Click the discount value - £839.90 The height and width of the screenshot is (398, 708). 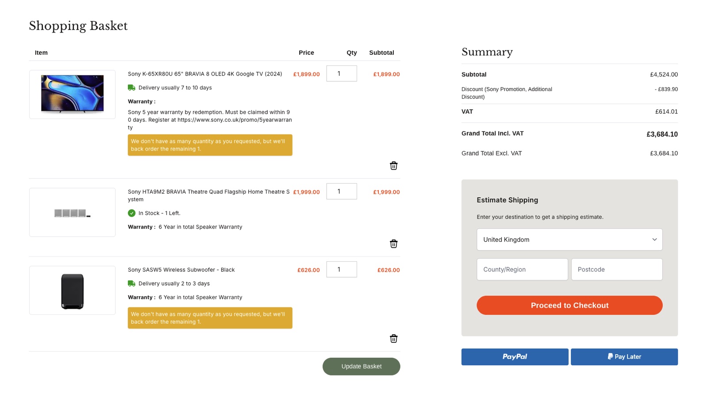666,89
